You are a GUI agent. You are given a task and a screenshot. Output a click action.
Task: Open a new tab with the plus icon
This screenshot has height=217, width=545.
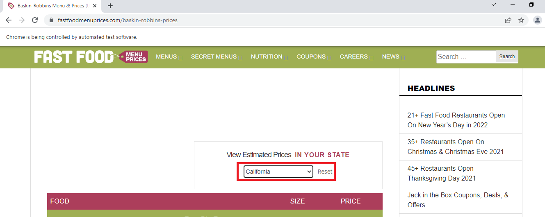tap(110, 6)
